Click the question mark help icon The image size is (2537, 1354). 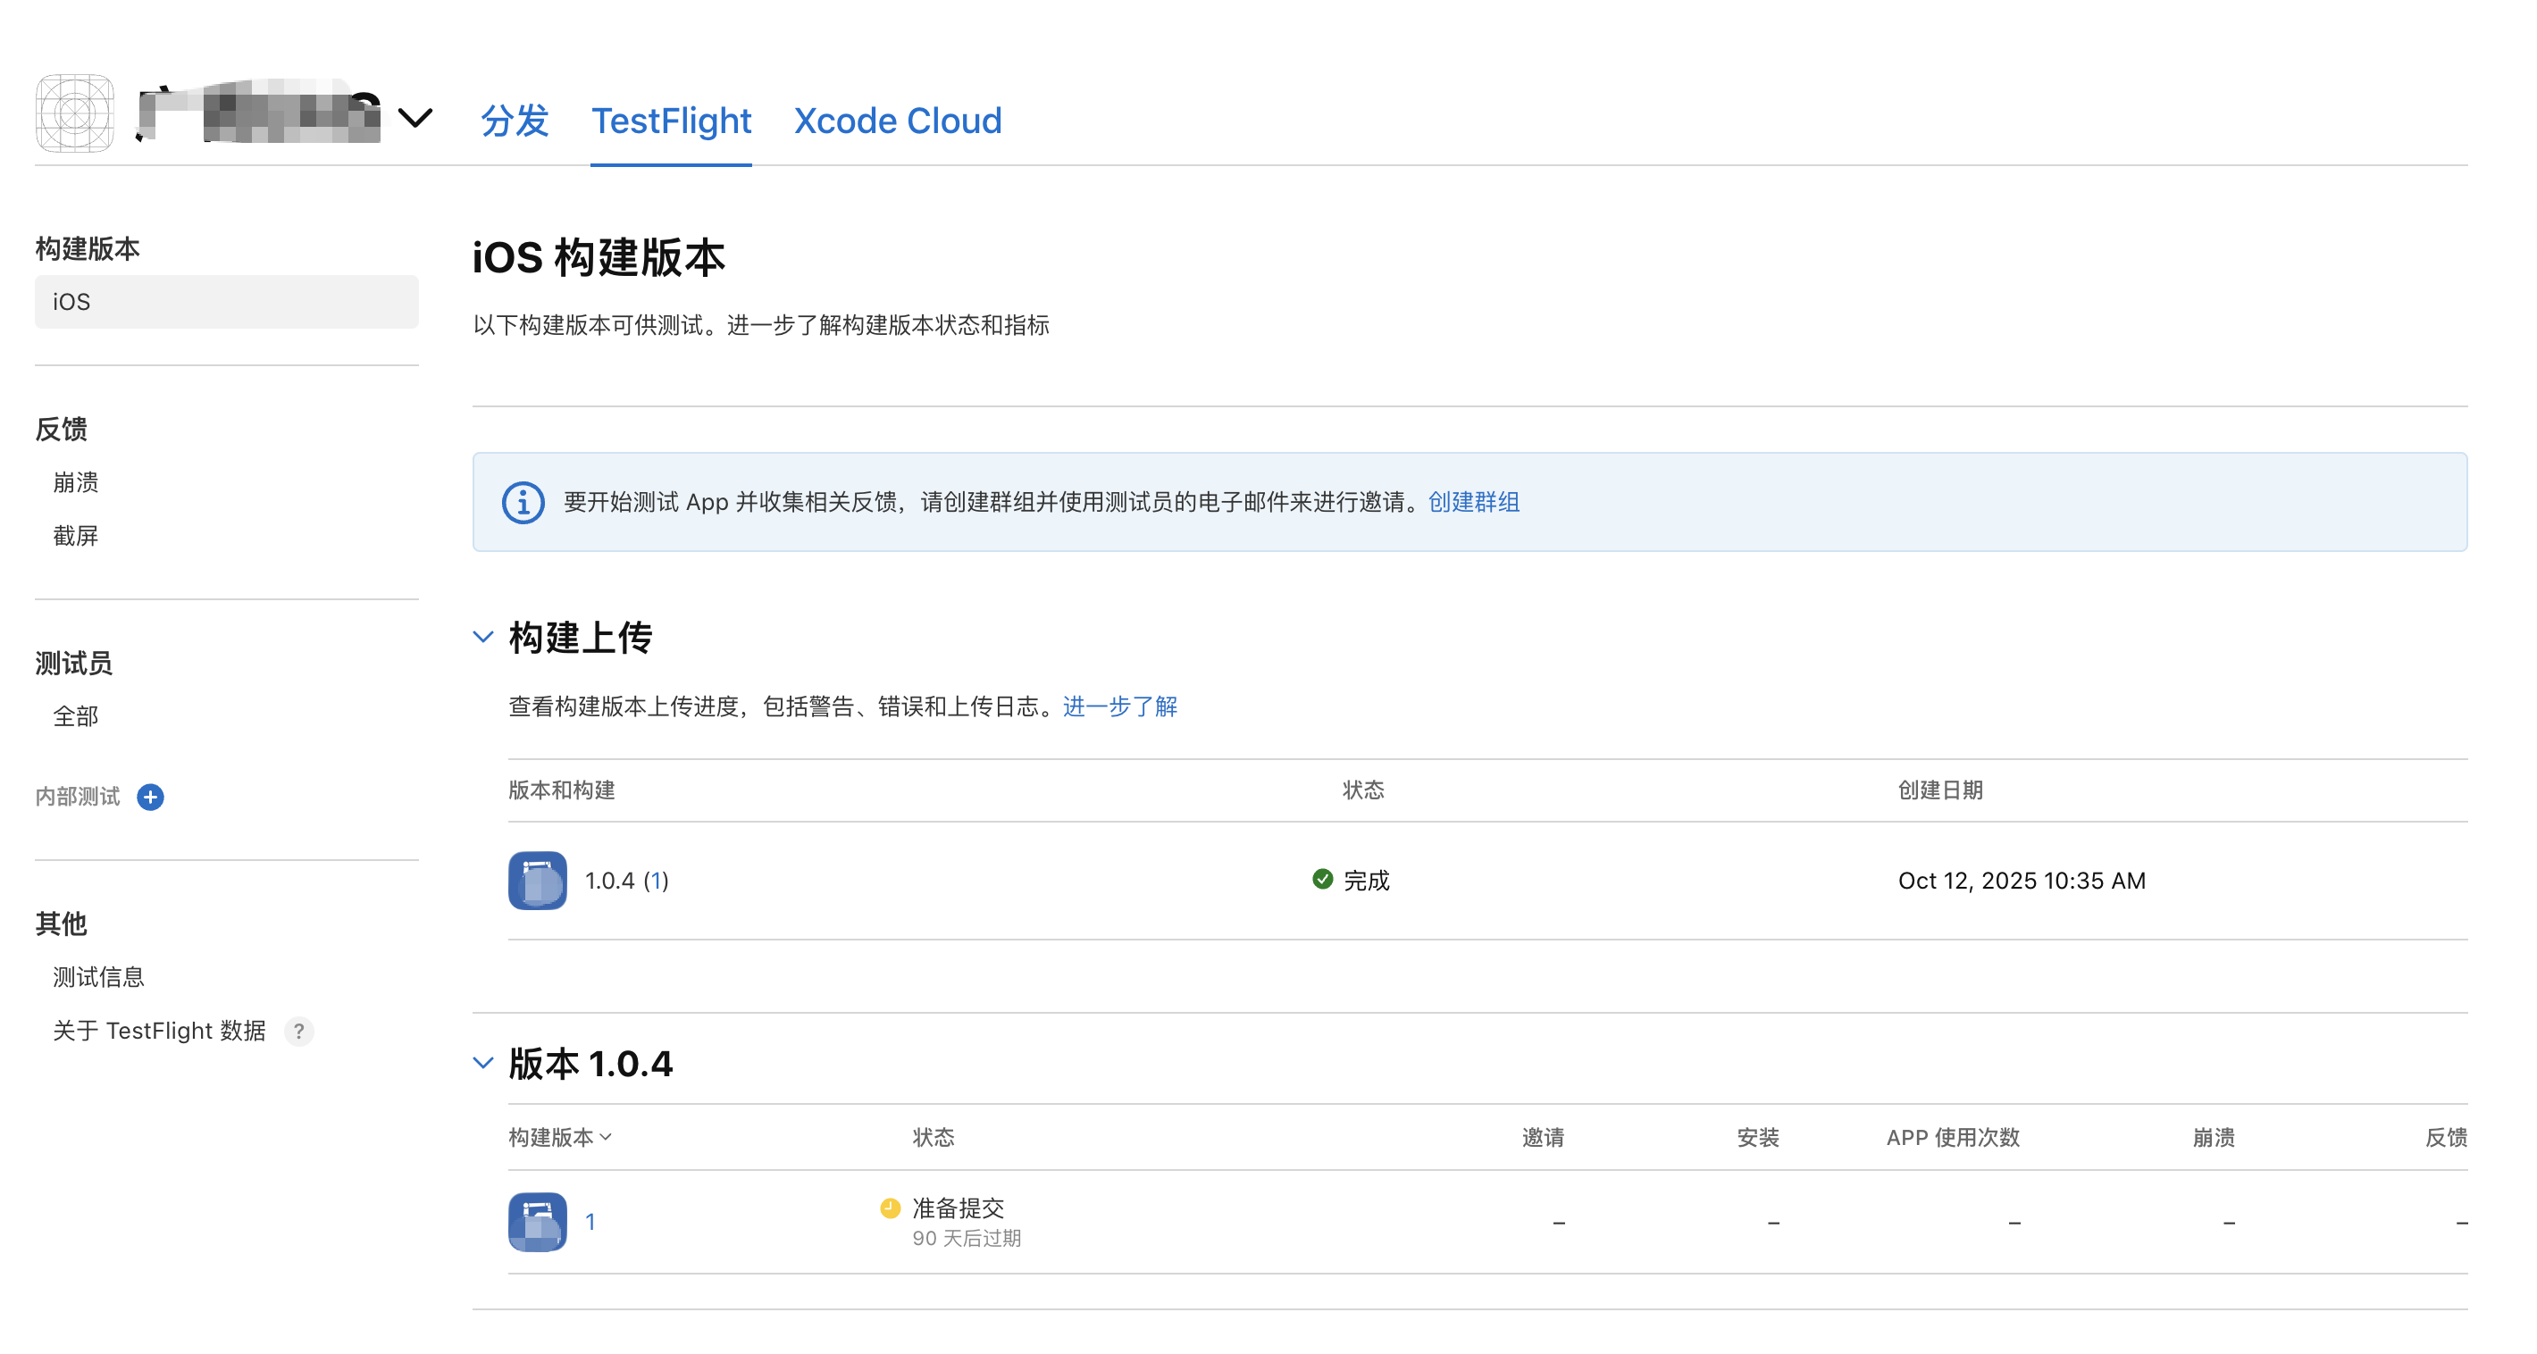pos(298,1031)
